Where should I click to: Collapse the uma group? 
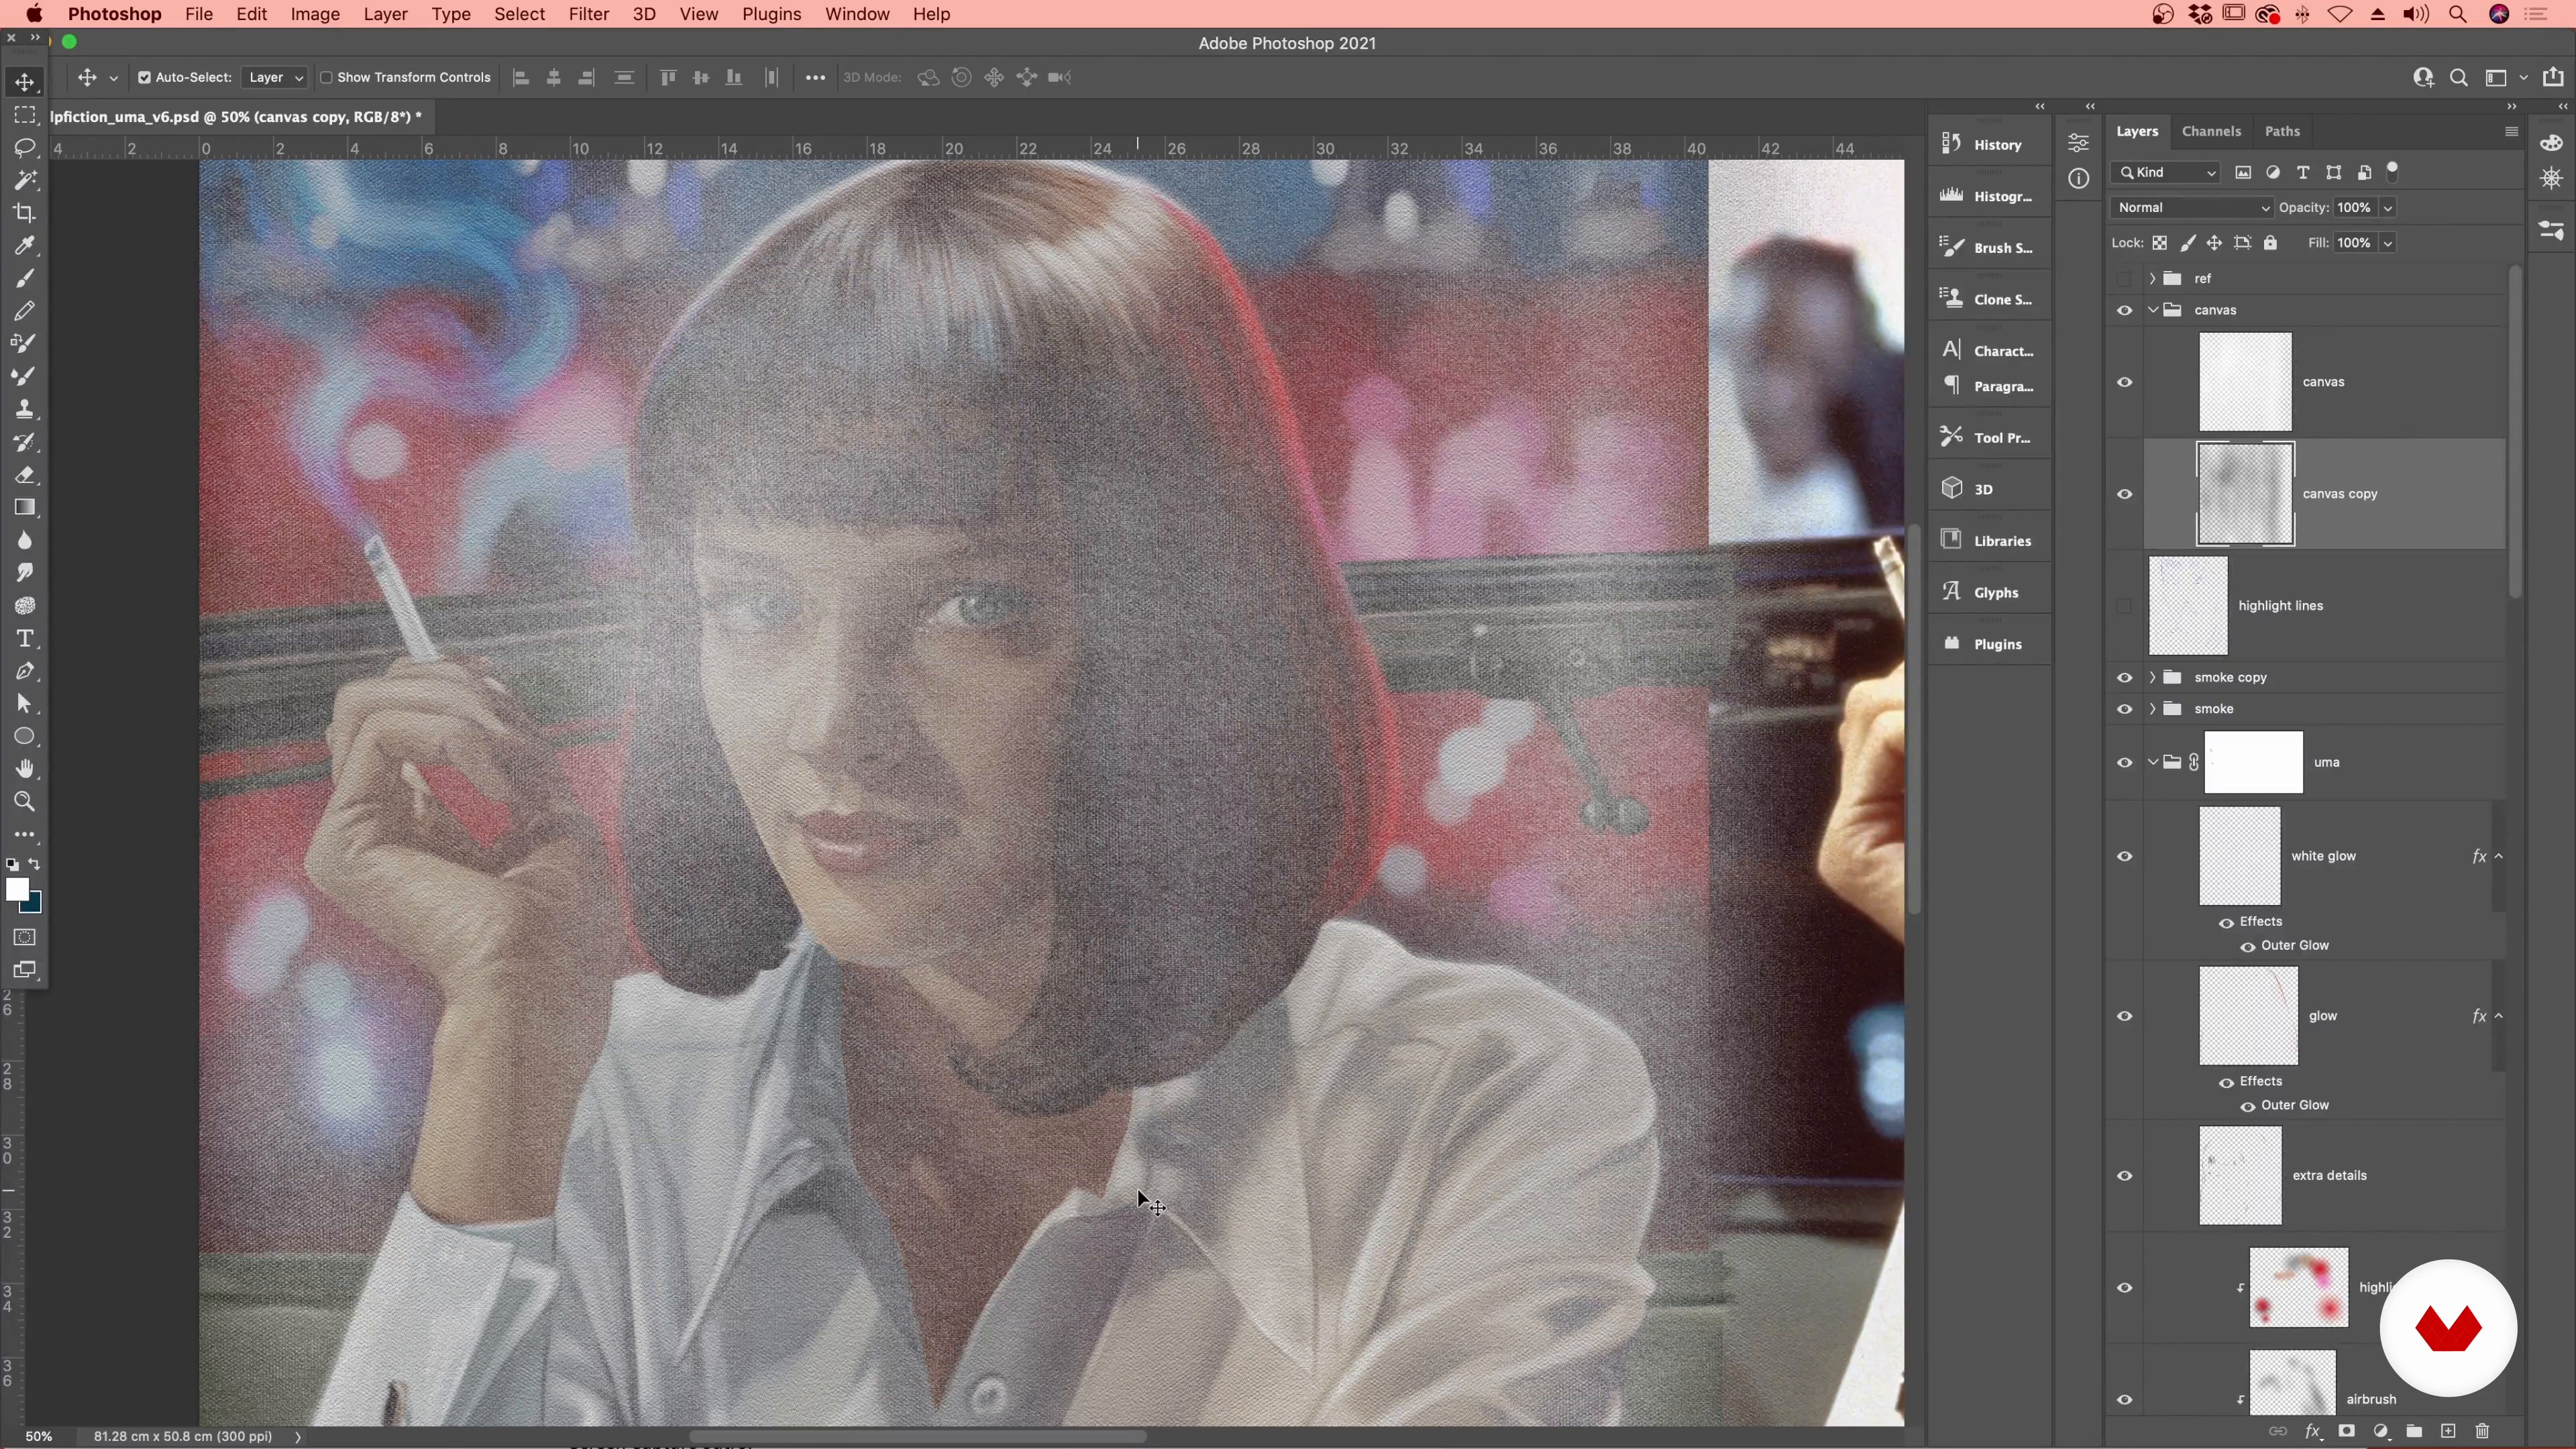2152,762
